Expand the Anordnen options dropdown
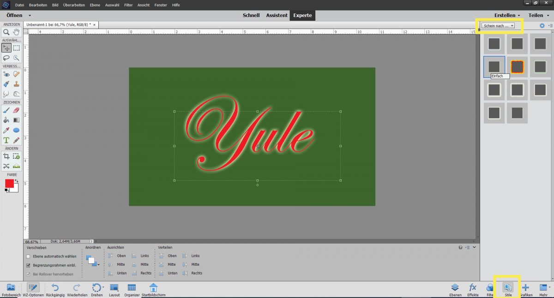The height and width of the screenshot is (298, 554). (99, 264)
